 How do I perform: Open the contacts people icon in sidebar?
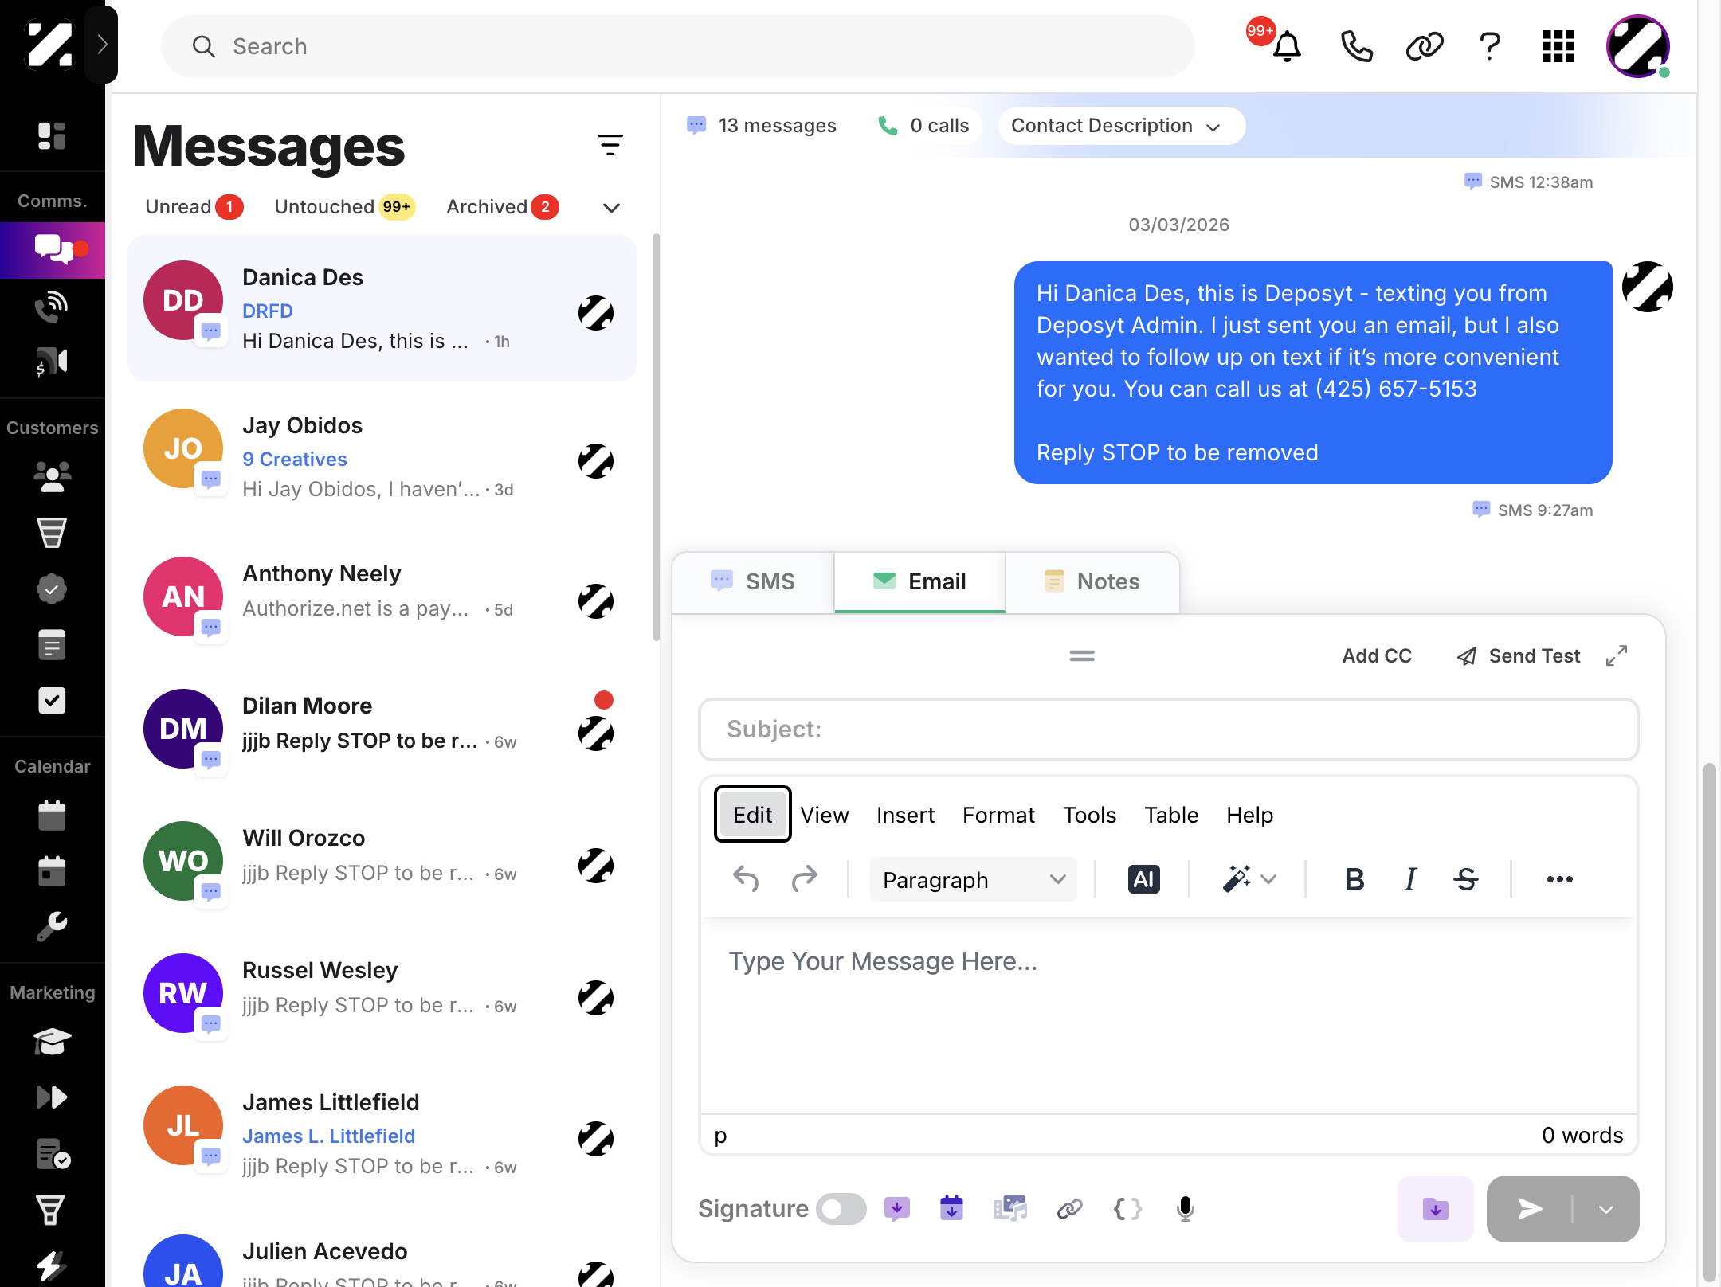52,476
